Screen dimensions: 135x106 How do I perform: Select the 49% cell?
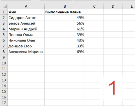click(65, 18)
